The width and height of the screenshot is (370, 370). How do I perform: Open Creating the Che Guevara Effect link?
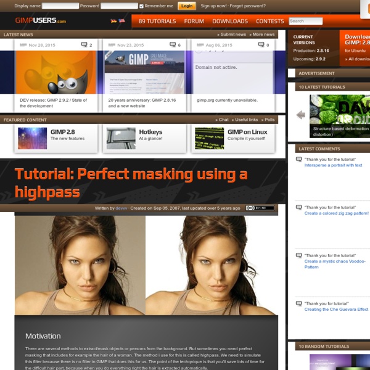[x=336, y=310]
